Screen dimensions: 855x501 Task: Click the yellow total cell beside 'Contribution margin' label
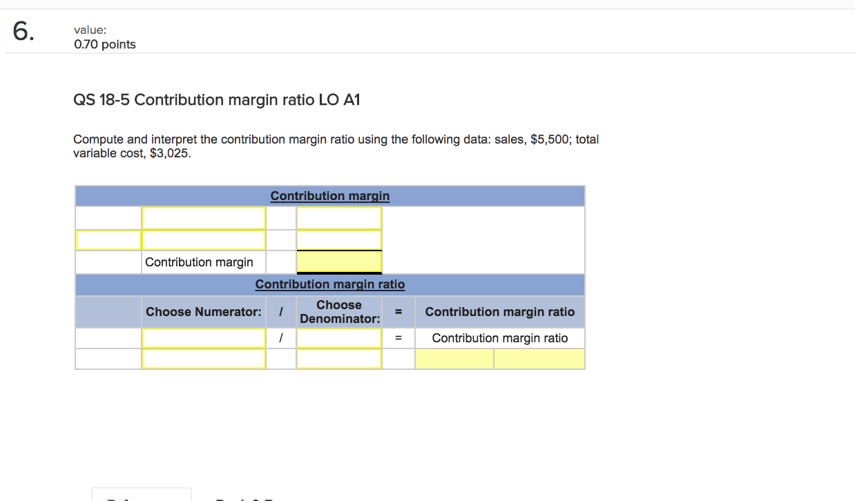[339, 262]
